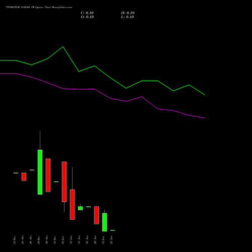Select the small green candle above 14 Jan
Screen dimensions: 252x252
pos(80,208)
